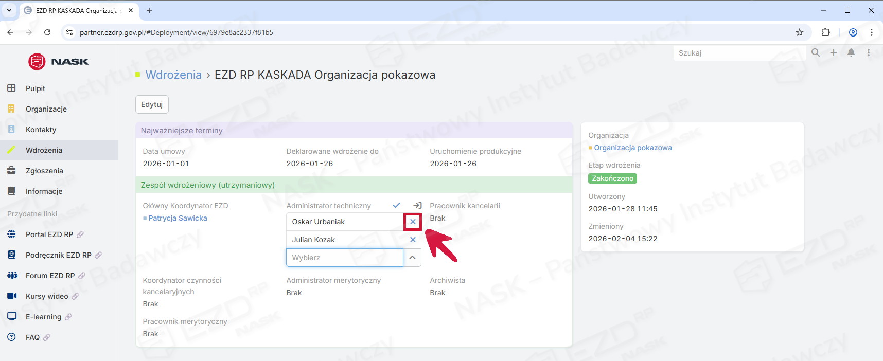Image resolution: width=883 pixels, height=361 pixels.
Task: Open Patrycja Sawicka contact link
Action: pos(178,218)
